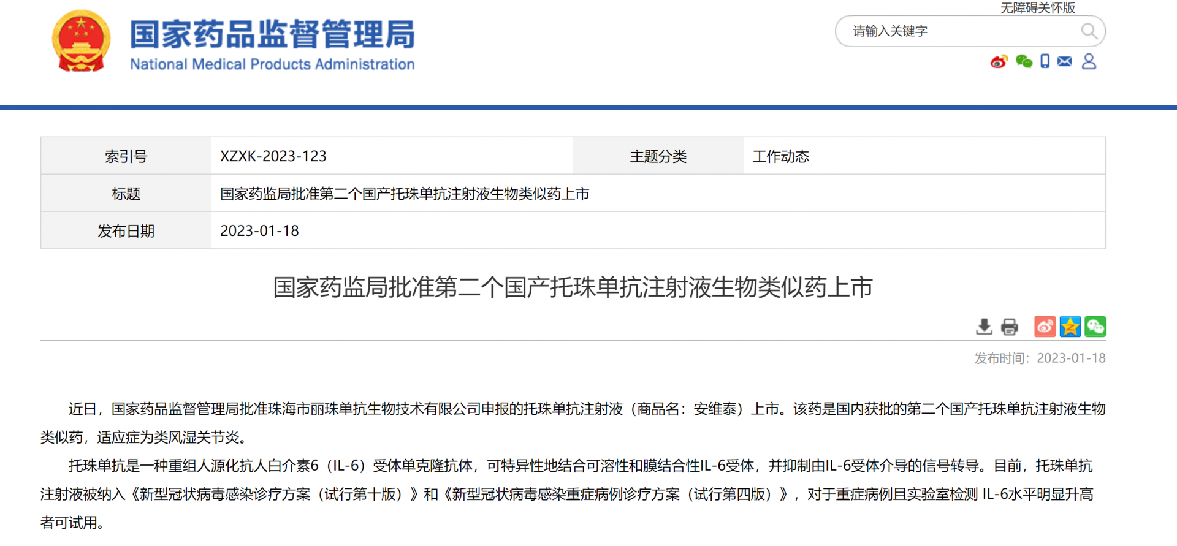Click the mobile phone icon in the header

1045,61
